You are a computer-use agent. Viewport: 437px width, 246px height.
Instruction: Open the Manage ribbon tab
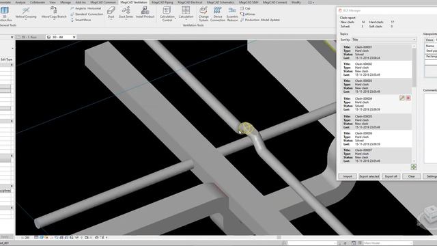click(66, 2)
